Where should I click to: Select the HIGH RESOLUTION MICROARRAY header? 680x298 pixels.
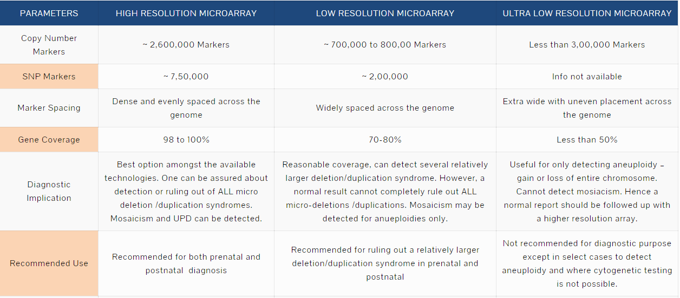[x=186, y=13]
